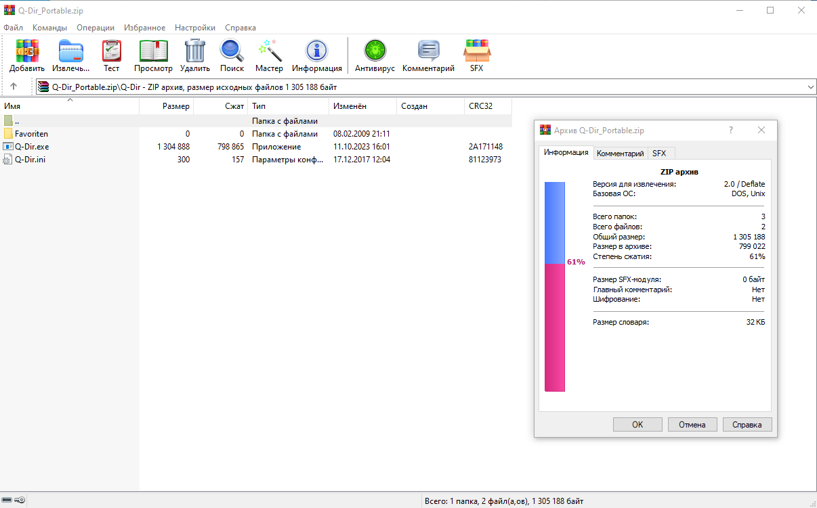Viewport: 817px width, 508px height.
Task: Open the Справка menu
Action: (240, 28)
